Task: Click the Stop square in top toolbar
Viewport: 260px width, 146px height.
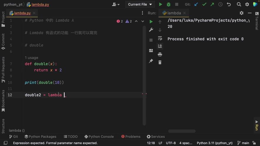Action: point(177,4)
